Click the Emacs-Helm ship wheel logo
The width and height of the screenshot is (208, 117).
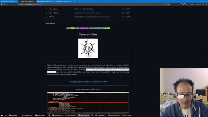tap(88, 48)
